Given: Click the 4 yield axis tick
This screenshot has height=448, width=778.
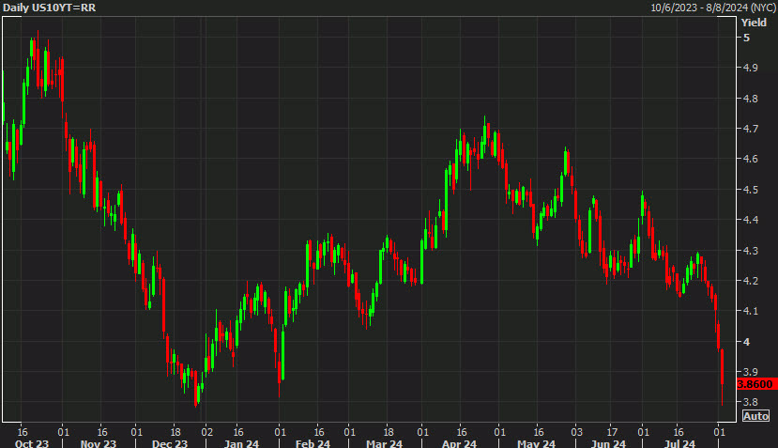Looking at the screenshot, I should (746, 342).
